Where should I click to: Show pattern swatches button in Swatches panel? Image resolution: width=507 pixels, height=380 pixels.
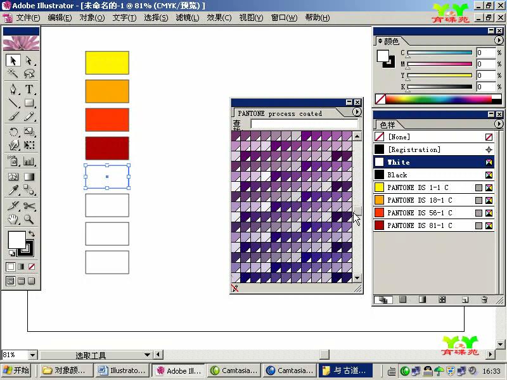(x=442, y=300)
